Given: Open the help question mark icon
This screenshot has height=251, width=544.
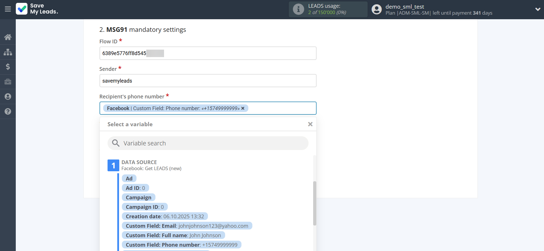Looking at the screenshot, I should pos(8,112).
